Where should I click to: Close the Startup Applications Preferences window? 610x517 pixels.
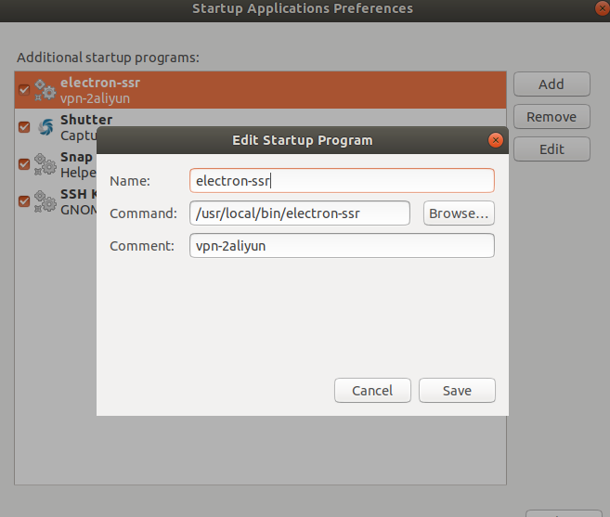(603, 8)
